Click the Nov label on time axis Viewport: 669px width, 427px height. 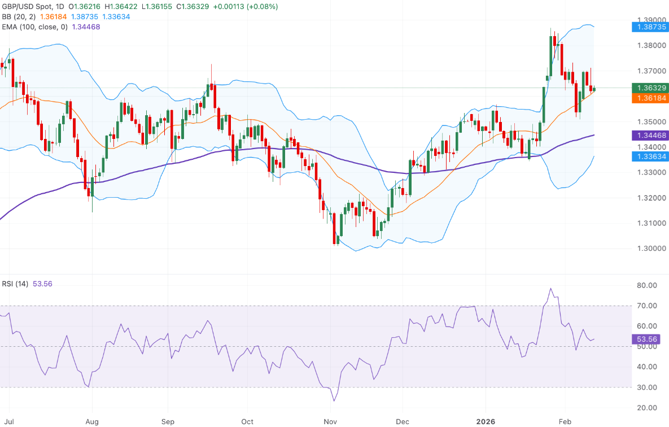pyautogui.click(x=330, y=421)
